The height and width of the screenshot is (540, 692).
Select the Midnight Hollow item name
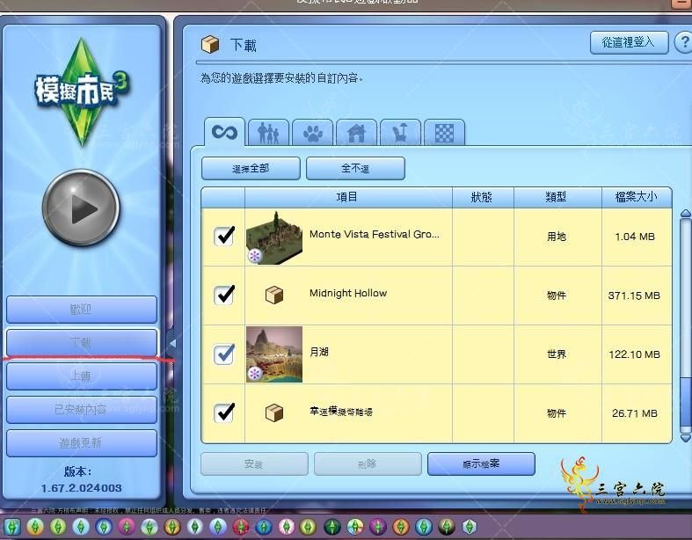coord(348,293)
